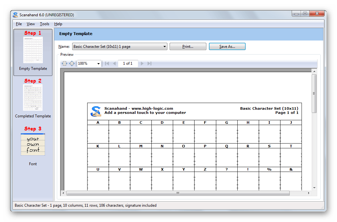Screen dimensions: 337x222
Task: Click 'Page 1 of 1' text in template
Action: tap(287, 113)
